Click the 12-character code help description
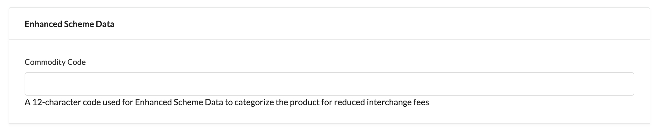Image resolution: width=658 pixels, height=131 pixels. (x=227, y=102)
